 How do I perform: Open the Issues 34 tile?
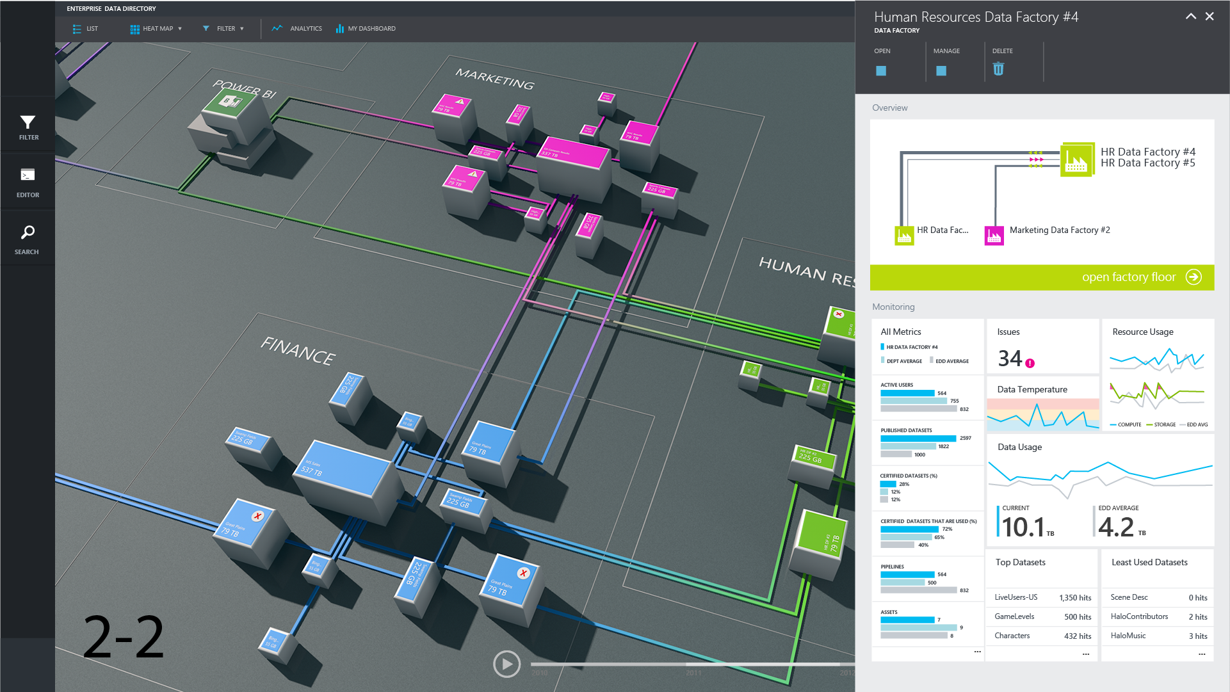tap(1042, 346)
